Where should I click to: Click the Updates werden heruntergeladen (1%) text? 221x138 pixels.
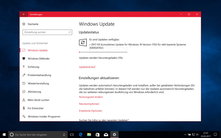[101, 58]
